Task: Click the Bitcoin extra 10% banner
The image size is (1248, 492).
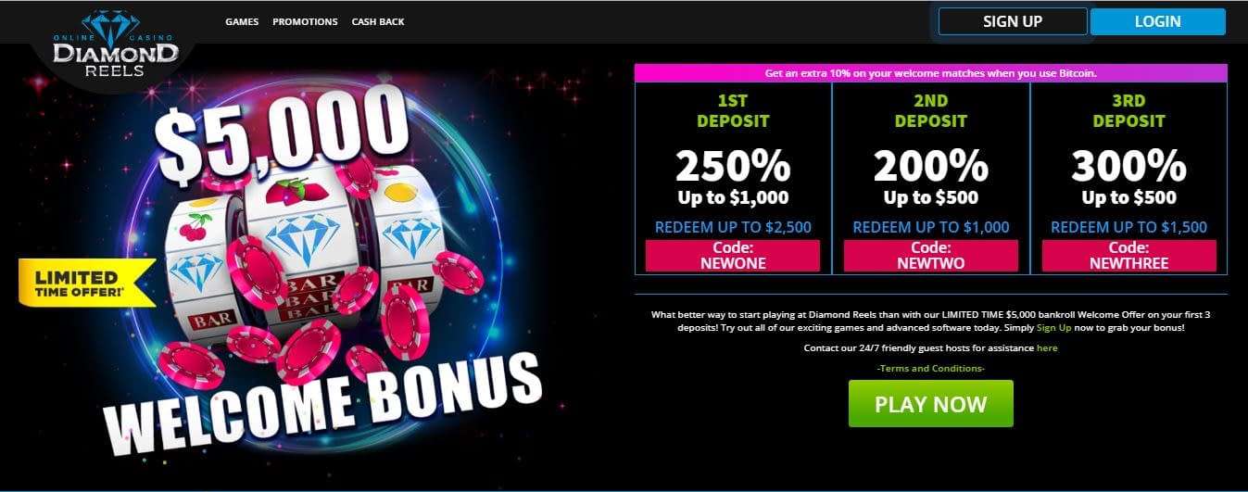Action: (931, 72)
